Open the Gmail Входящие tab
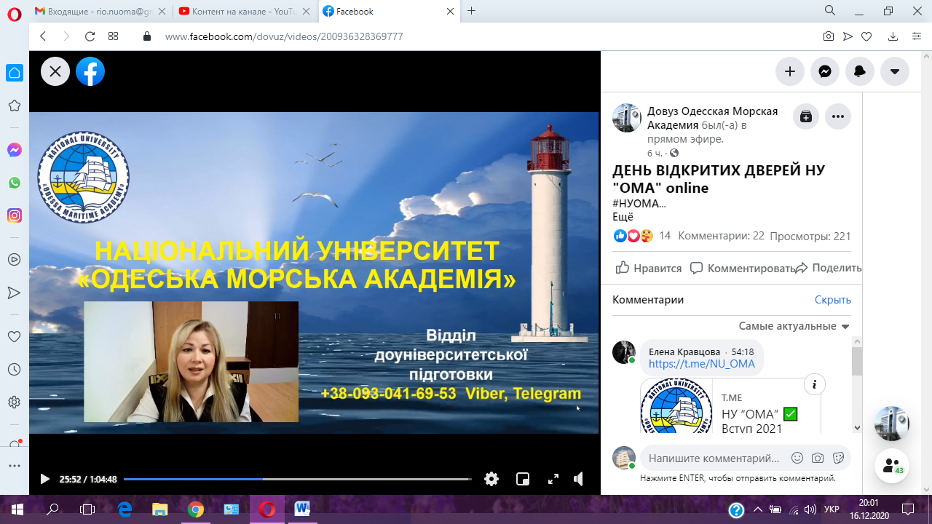The image size is (932, 524). tap(99, 11)
